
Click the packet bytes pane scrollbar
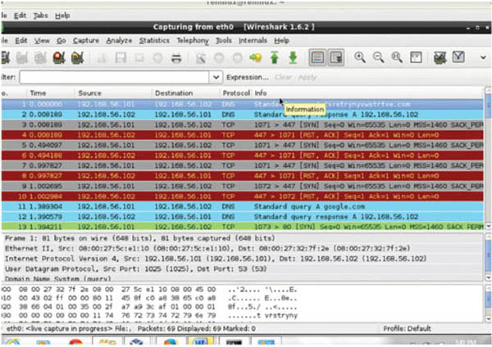pyautogui.click(x=488, y=304)
